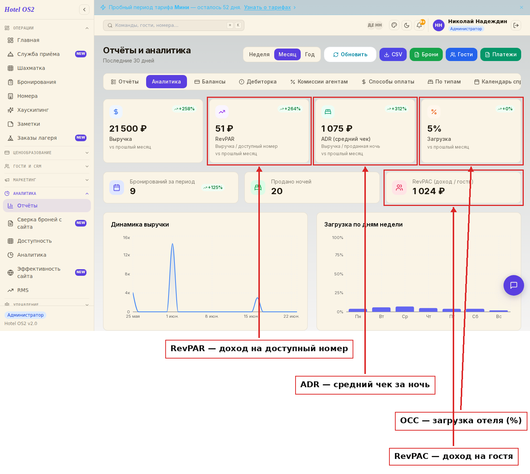
Task: Follow the Узнать о тарифах link
Action: [x=267, y=7]
